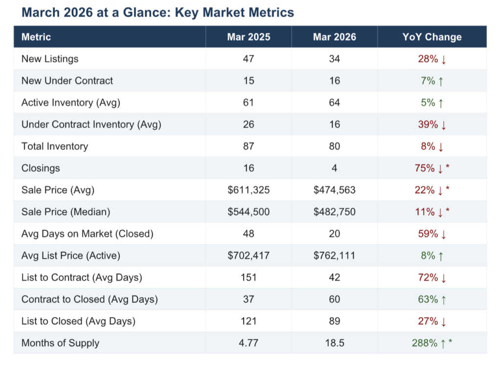This screenshot has width=501, height=371.
Task: Click the 75% down arrow for Closings
Action: coord(440,169)
